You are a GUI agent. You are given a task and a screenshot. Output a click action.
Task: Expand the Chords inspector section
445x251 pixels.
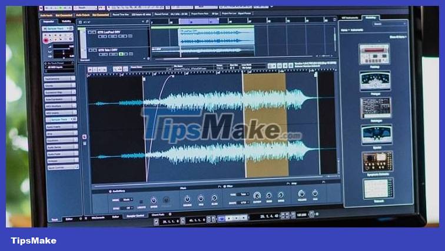coord(60,85)
